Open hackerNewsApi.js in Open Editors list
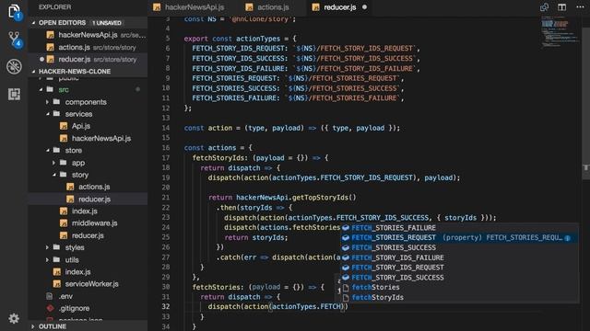 88,35
